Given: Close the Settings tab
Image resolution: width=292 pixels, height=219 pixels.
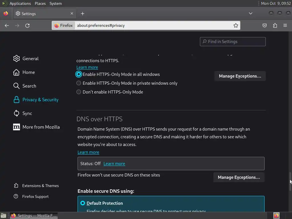Looking at the screenshot, I should point(72,13).
